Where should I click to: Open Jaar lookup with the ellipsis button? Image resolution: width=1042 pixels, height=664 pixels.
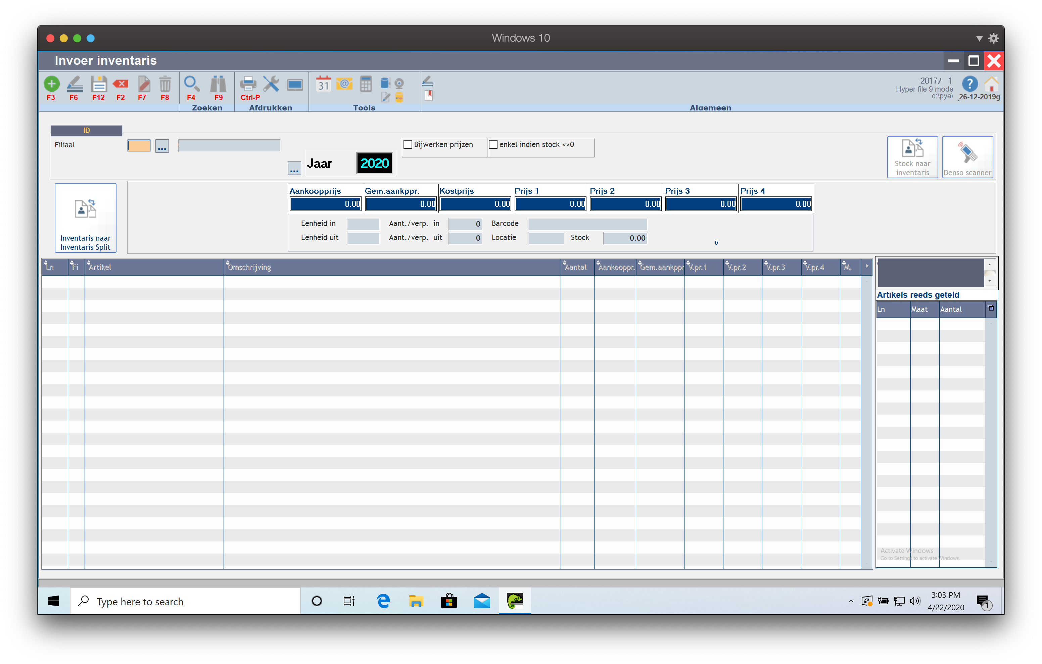(x=294, y=169)
